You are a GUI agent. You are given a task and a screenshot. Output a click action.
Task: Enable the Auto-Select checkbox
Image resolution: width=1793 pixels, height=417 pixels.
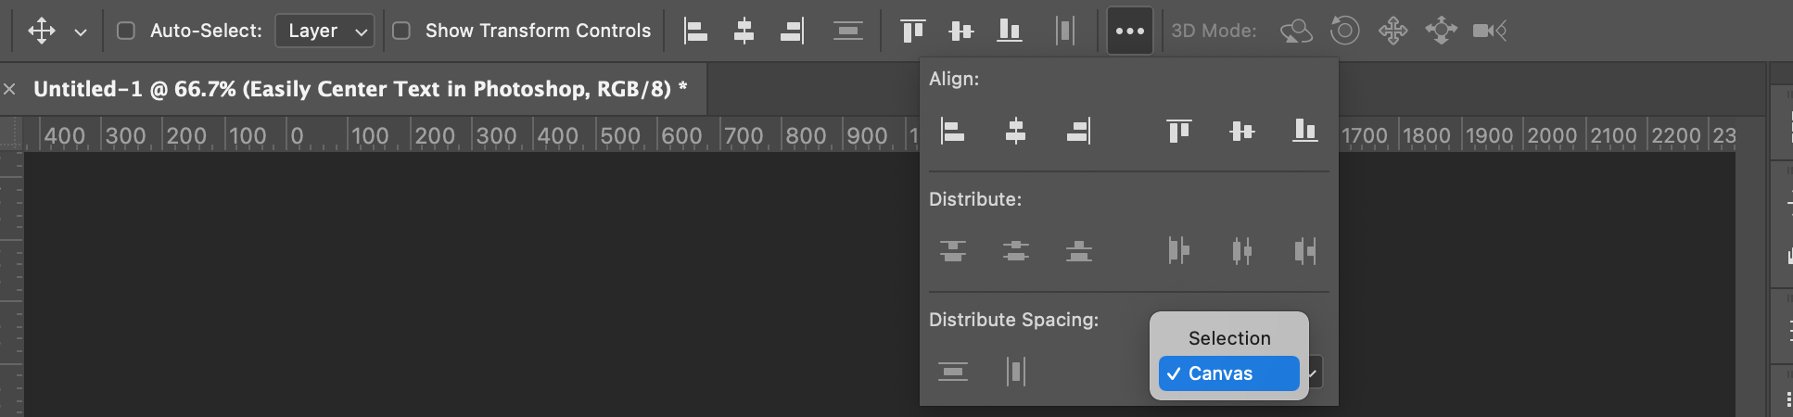(x=126, y=31)
